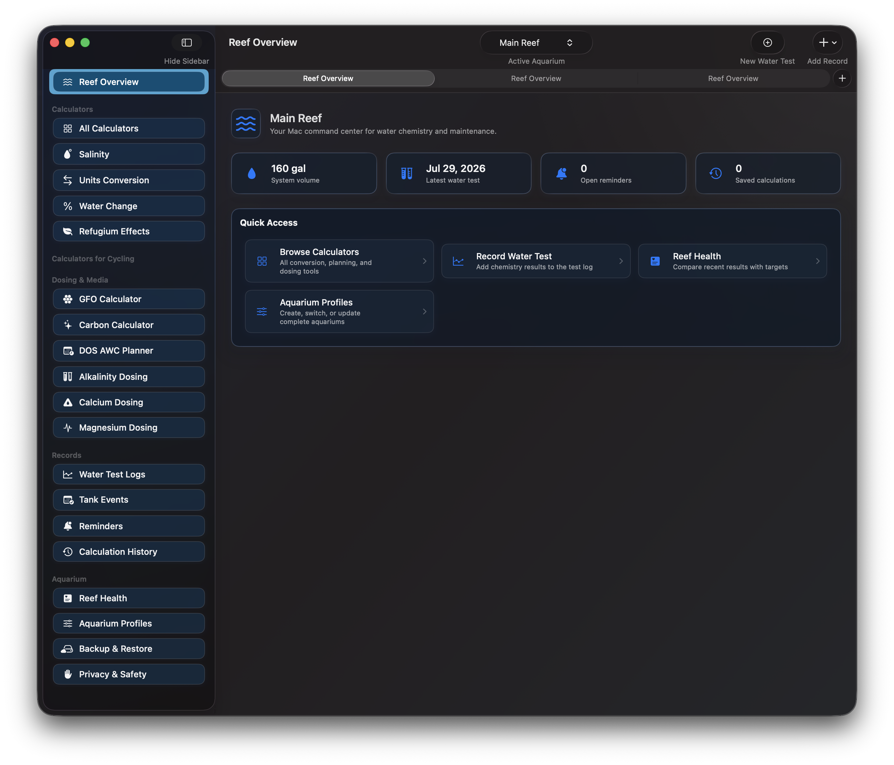Switch to the third Reef Overview tab
Screen dimensions: 894x765
coord(732,78)
